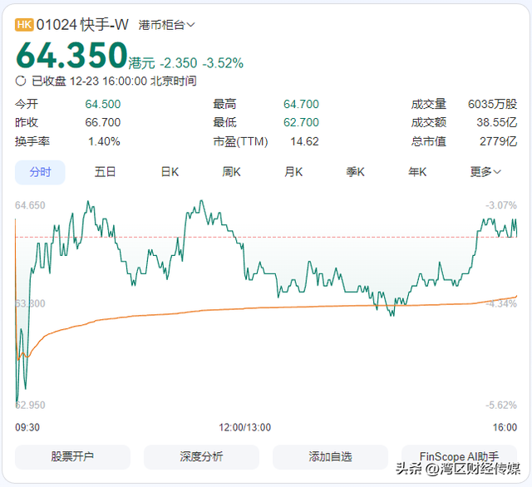This screenshot has width=532, height=487.
Task: Click the stock name 01024 快手-W
Action: [82, 25]
